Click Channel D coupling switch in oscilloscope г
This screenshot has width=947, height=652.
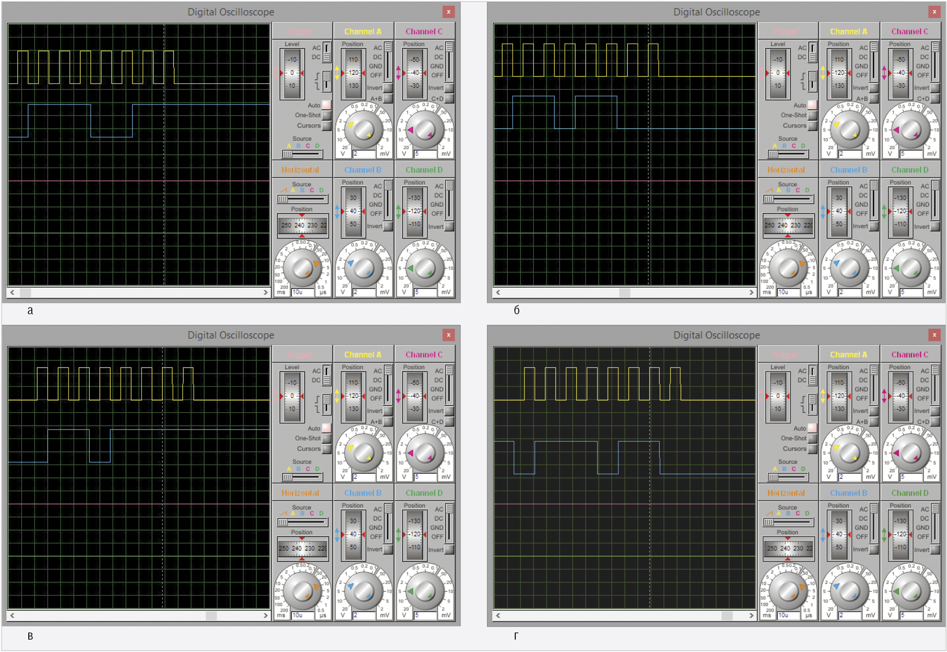click(935, 523)
